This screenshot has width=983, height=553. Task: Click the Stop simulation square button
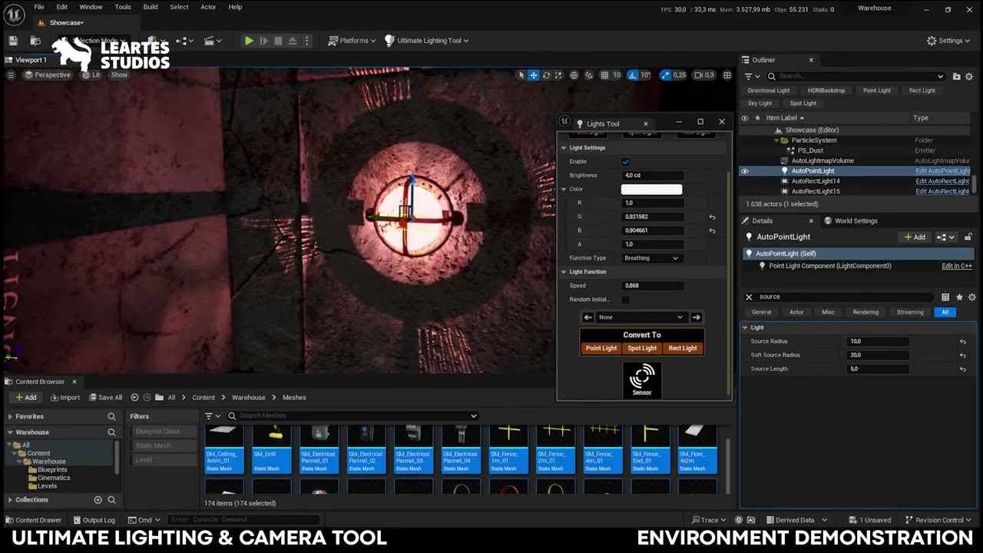click(278, 41)
